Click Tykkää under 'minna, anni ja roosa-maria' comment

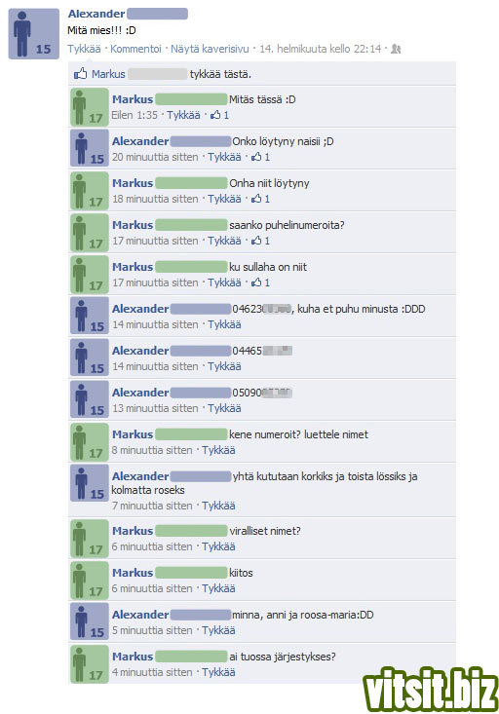(x=218, y=630)
